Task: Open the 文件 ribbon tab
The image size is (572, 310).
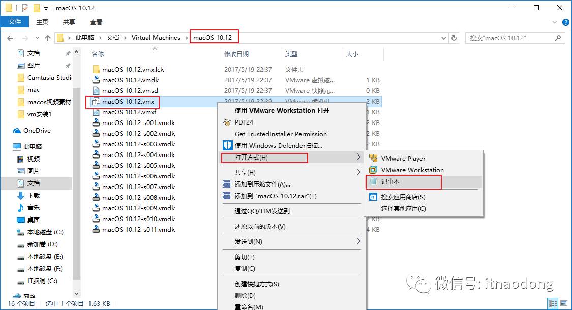Action: point(15,22)
